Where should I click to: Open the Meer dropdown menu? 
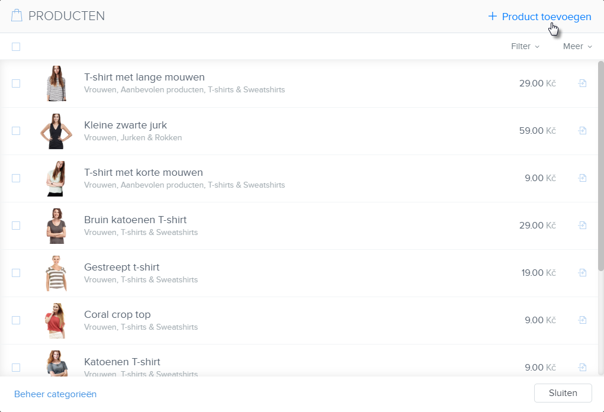click(x=577, y=46)
